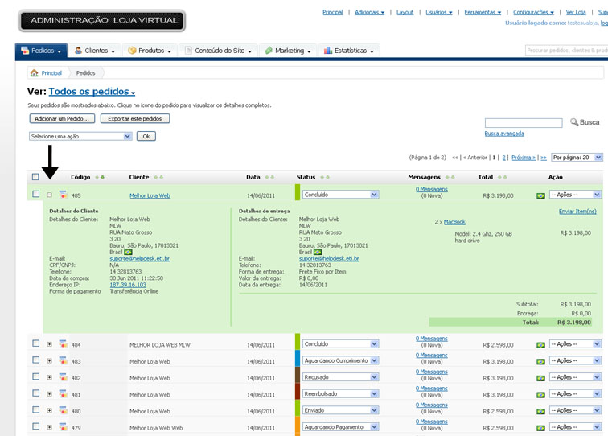This screenshot has width=608, height=436.
Task: Open the Ações dropdown for order 485
Action: (x=575, y=195)
